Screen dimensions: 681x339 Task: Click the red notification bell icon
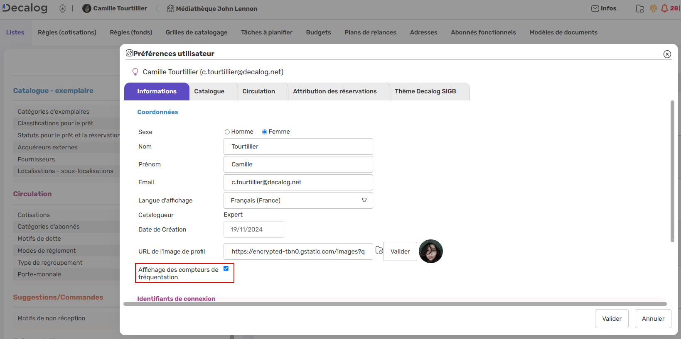click(664, 8)
